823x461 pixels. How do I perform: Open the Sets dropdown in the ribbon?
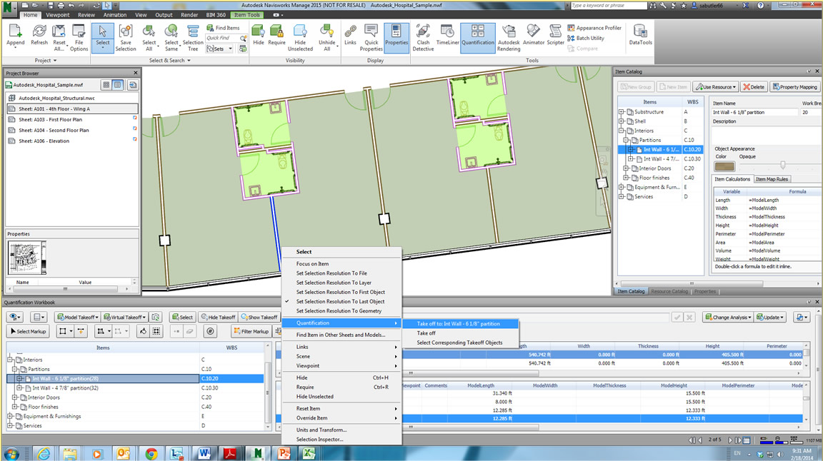(x=220, y=49)
